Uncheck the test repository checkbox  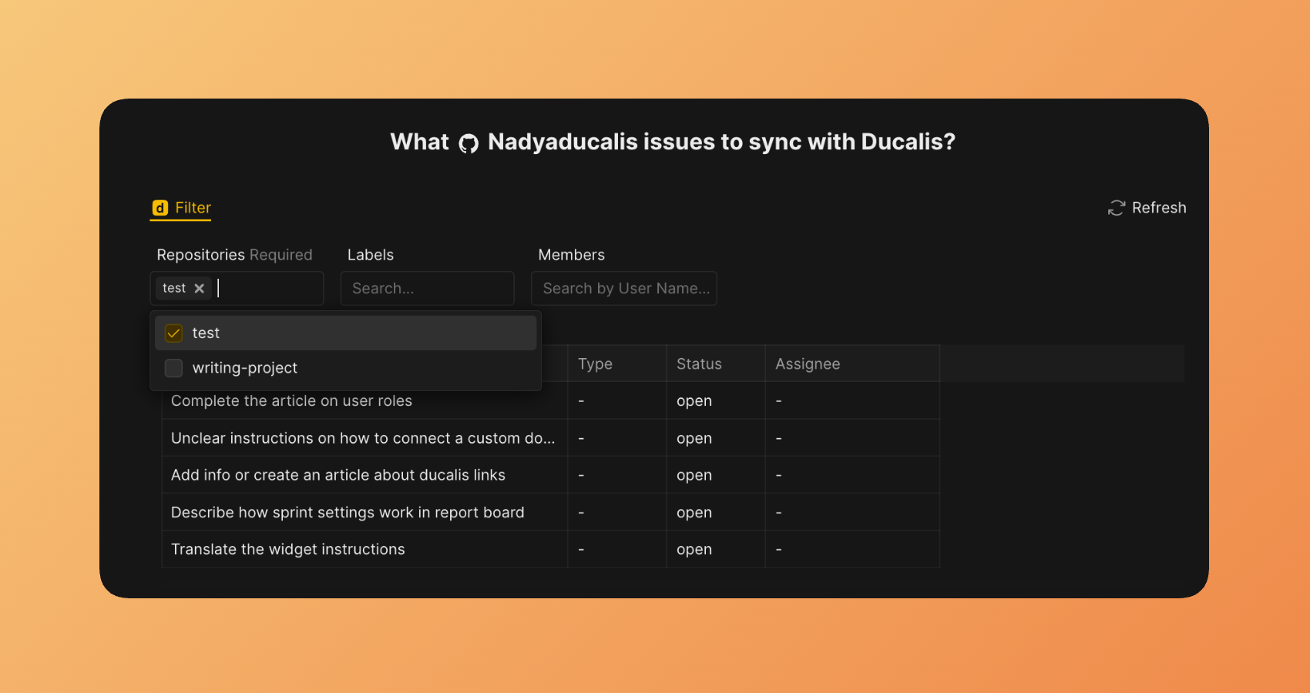(174, 333)
